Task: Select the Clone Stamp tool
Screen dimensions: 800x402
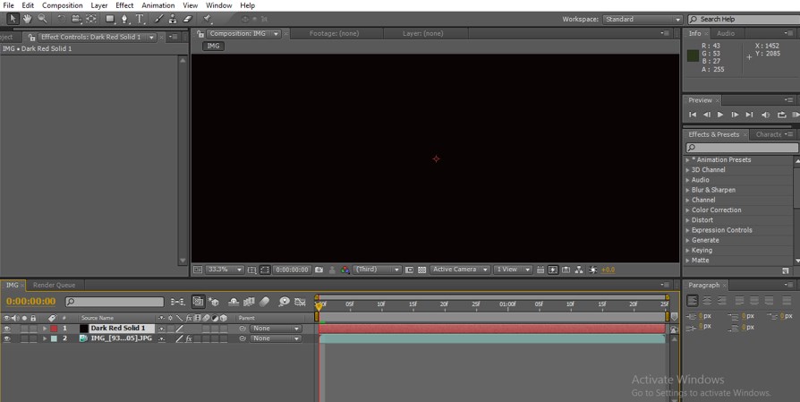Action: click(172, 19)
